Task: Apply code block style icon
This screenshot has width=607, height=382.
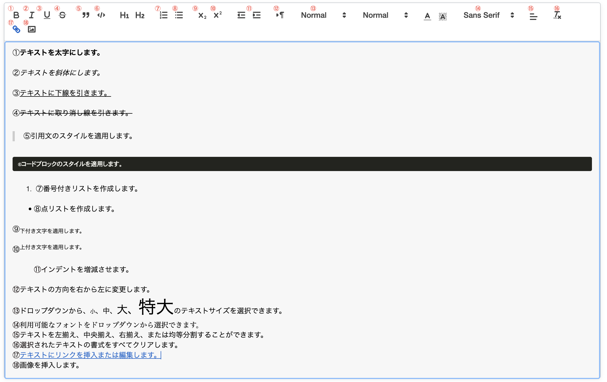Action: [101, 15]
